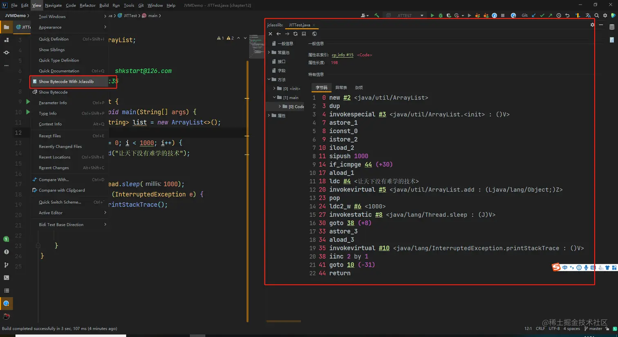
Task: Expand the Active Editor submenu
Action: tap(70, 213)
